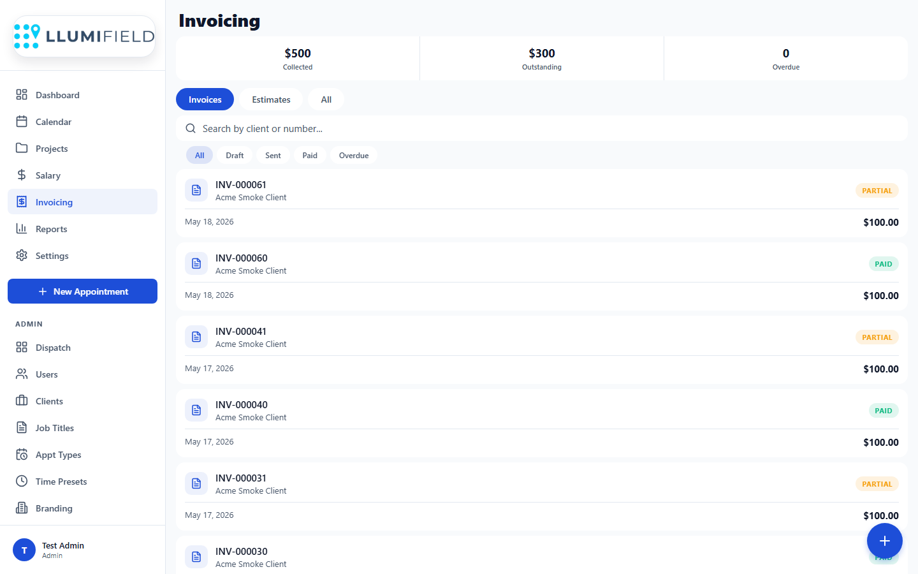Click the Invoicing page heading
This screenshot has width=918, height=574.
coord(219,21)
